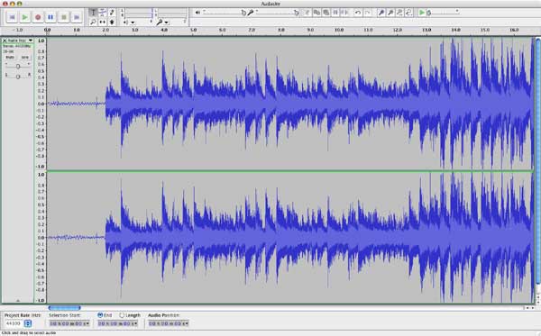Viewport: 541px width, 336px height.
Task: Select the Envelope tool
Action: 103,13
